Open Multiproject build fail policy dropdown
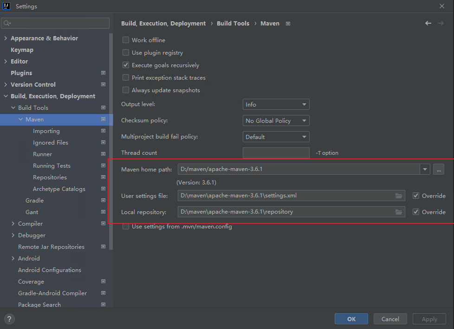This screenshot has width=454, height=329. point(276,137)
